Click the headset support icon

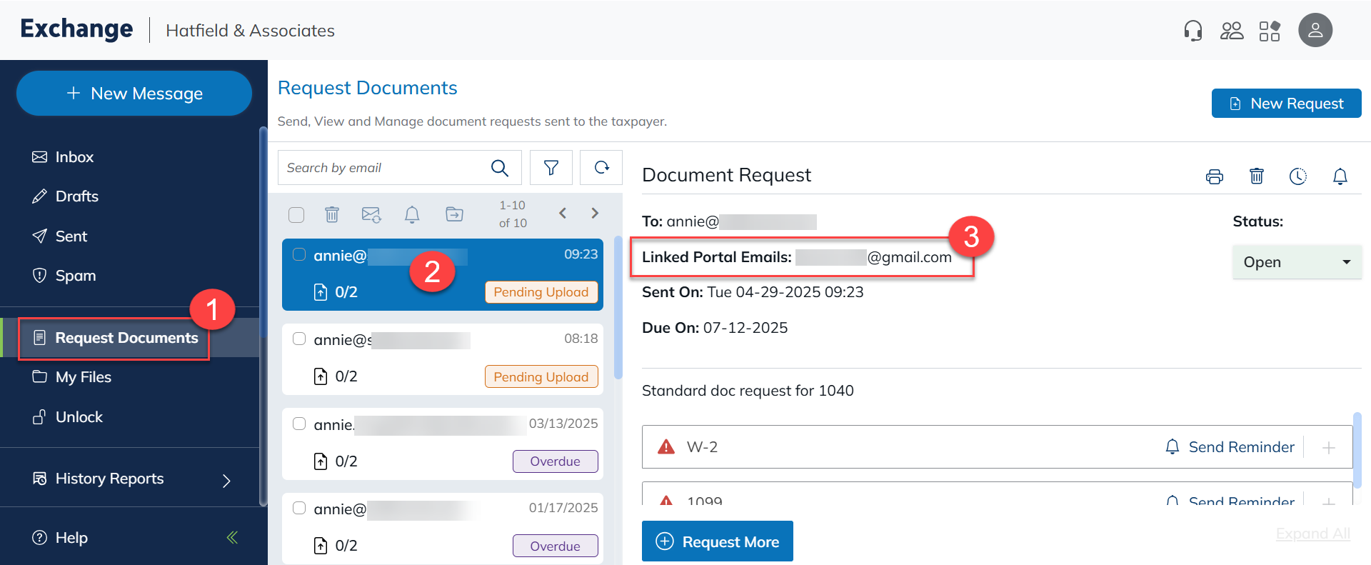point(1192,31)
